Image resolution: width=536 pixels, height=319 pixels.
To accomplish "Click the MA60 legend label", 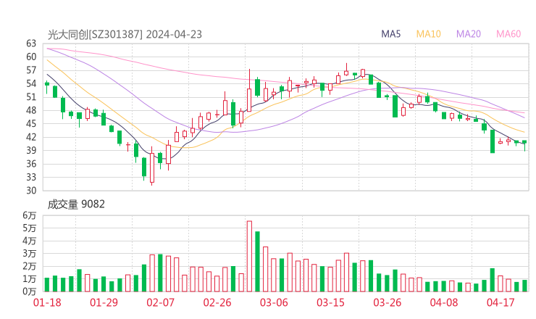I will [508, 34].
